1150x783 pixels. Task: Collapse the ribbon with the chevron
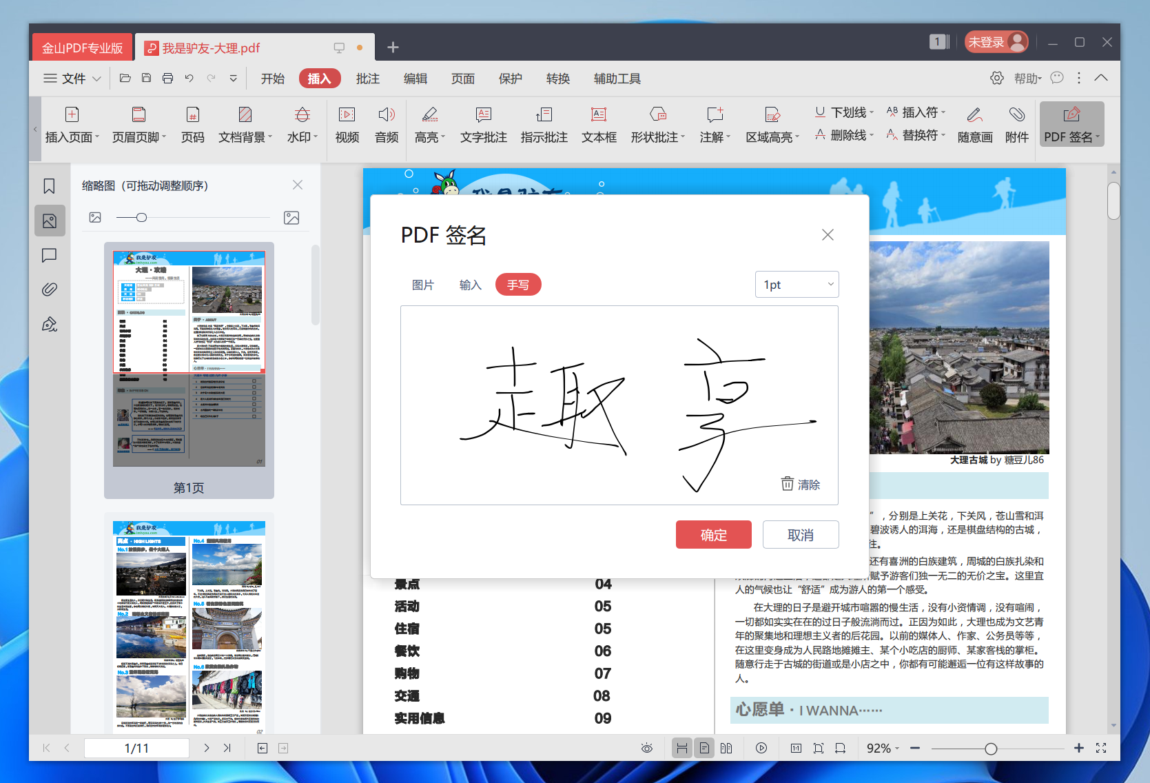pyautogui.click(x=1101, y=78)
